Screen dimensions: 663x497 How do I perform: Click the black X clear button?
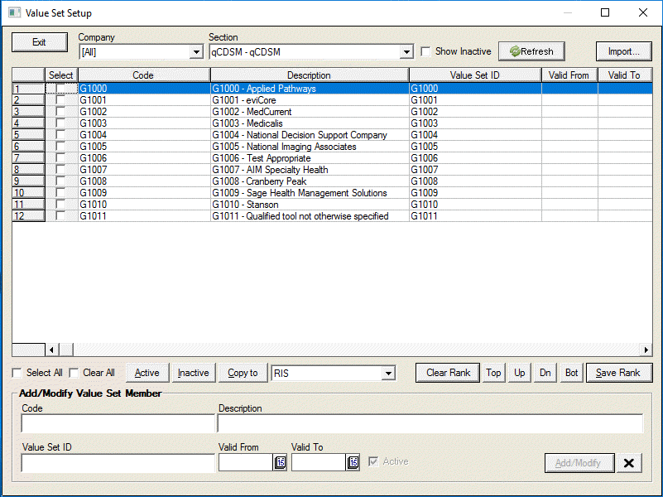click(629, 463)
